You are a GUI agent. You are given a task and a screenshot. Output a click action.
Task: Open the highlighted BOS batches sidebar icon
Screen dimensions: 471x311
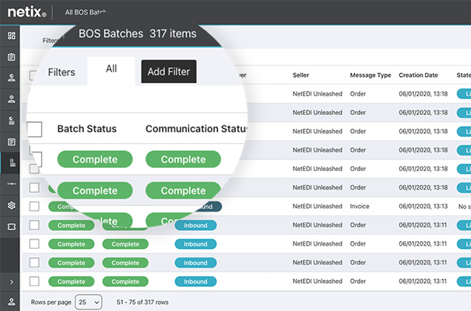(12, 162)
